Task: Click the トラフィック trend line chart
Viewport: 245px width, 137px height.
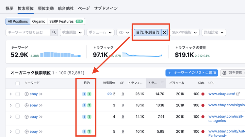Action: (142, 55)
